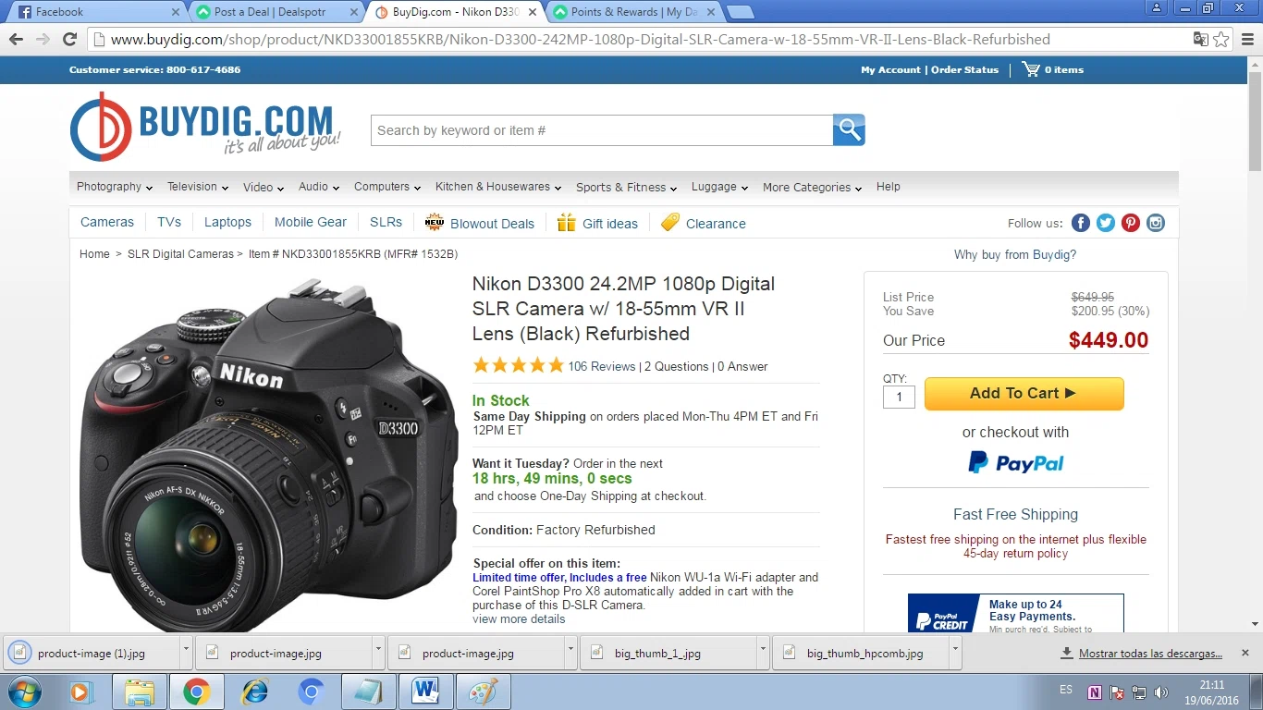This screenshot has height=710, width=1263.
Task: Expand the Television category menu
Action: [198, 187]
